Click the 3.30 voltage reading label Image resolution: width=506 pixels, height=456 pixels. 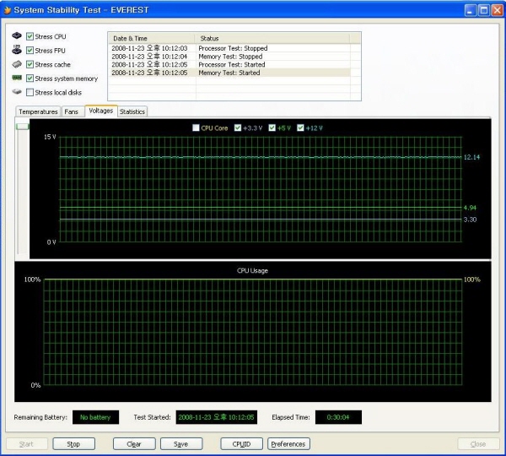pos(470,220)
